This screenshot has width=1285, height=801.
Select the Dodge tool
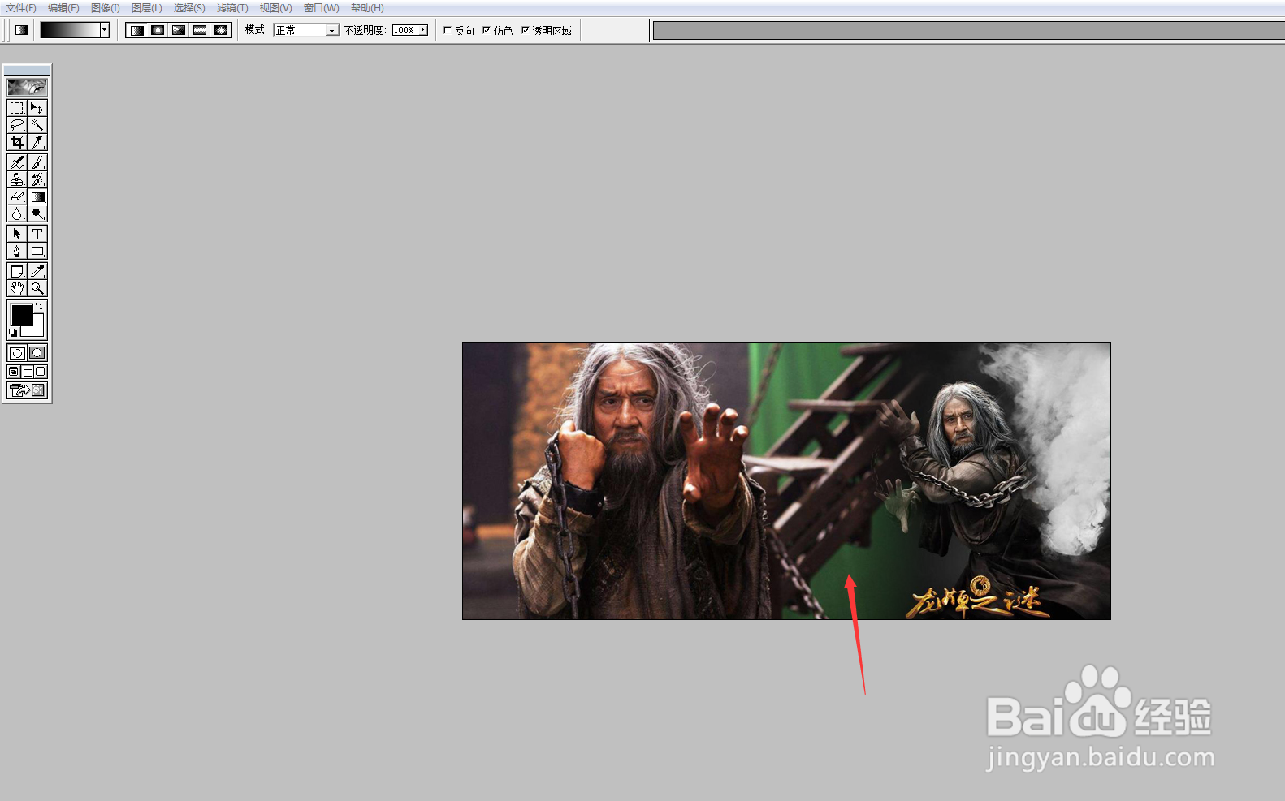(x=37, y=213)
